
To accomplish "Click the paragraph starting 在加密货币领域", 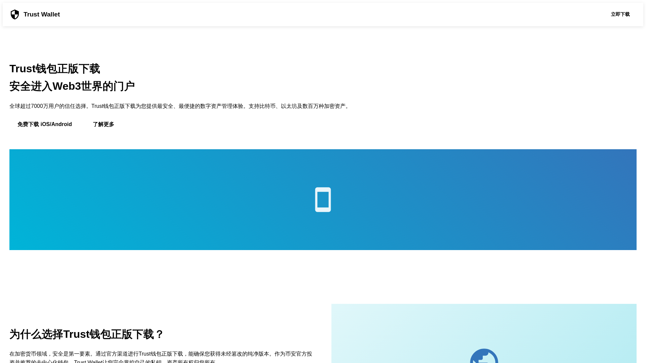I will (161, 358).
